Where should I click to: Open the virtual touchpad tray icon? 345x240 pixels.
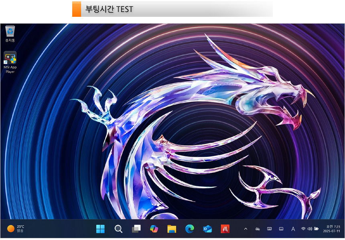[281, 229]
